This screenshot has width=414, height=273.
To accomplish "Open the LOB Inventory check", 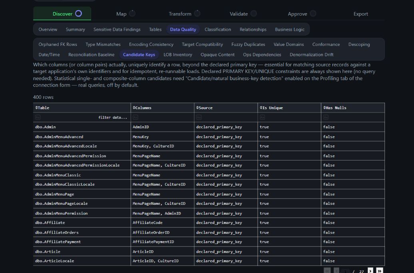I will 178,55.
